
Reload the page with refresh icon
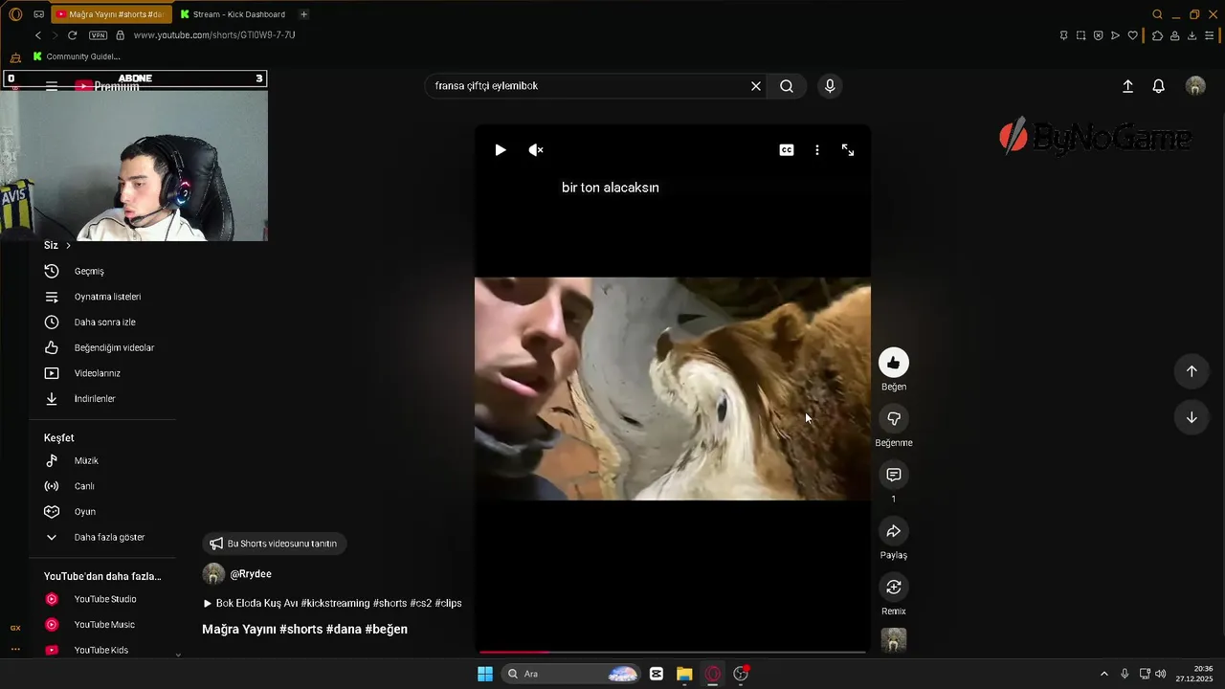pos(72,35)
